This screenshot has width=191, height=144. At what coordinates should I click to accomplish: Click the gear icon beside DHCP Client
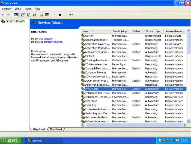(x=83, y=89)
